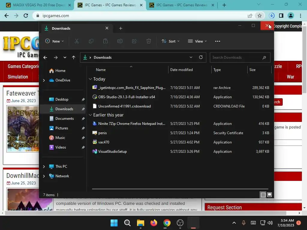This screenshot has height=230, width=307.
Task: Reload the Chrome page
Action: tap(26, 16)
